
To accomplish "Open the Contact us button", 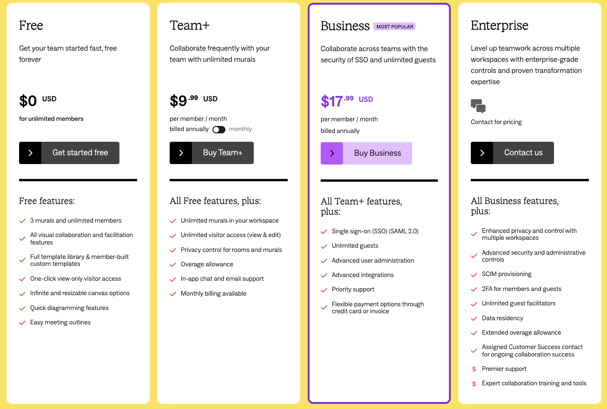I will pyautogui.click(x=512, y=153).
